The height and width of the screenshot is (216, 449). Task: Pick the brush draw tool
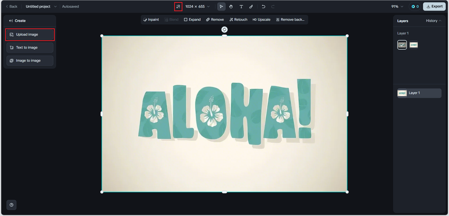point(251,7)
